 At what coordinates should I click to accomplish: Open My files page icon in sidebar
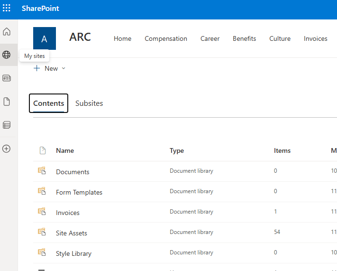tap(7, 102)
